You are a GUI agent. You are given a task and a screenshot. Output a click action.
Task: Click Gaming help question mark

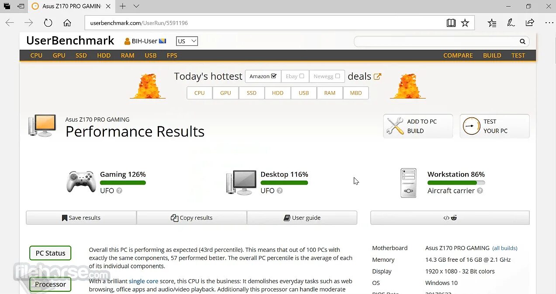(119, 191)
